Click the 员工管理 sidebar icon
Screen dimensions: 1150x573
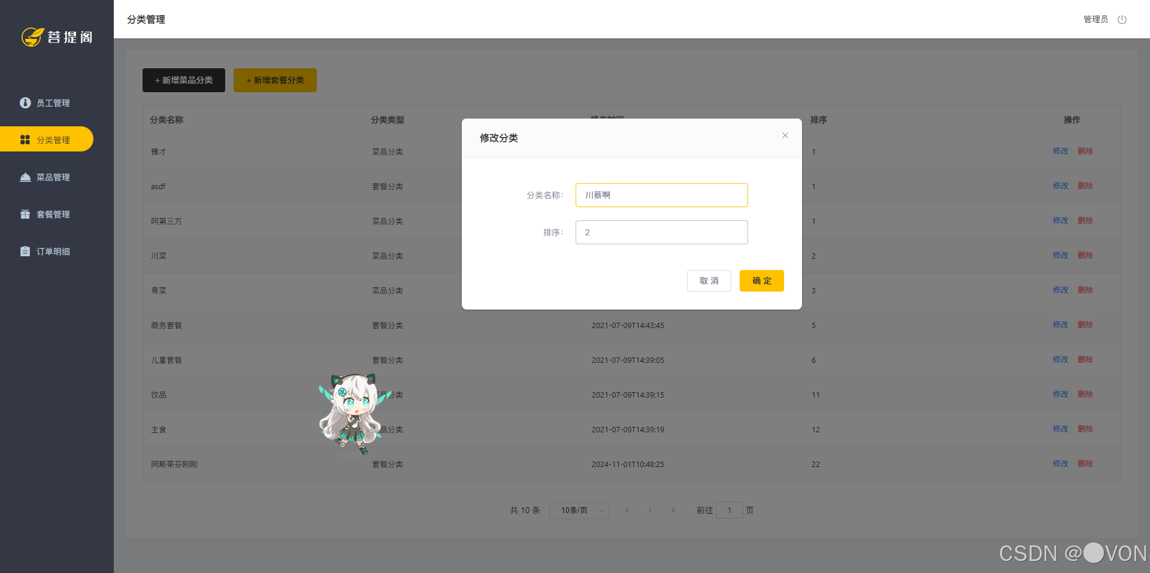point(25,103)
